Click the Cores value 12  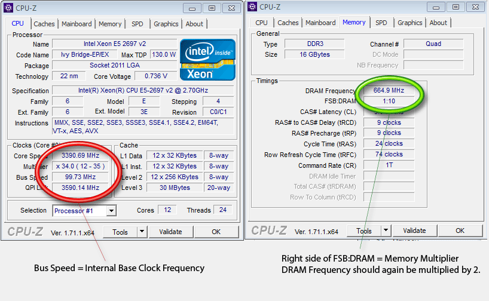167,210
